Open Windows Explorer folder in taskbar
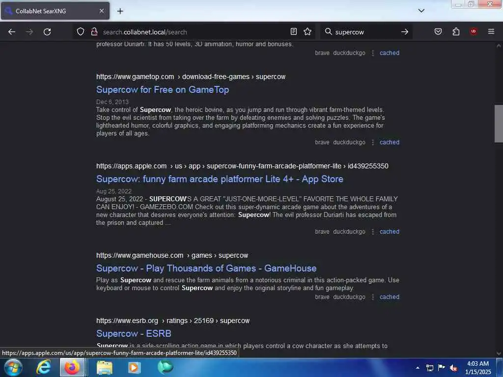Image resolution: width=503 pixels, height=377 pixels. click(105, 367)
